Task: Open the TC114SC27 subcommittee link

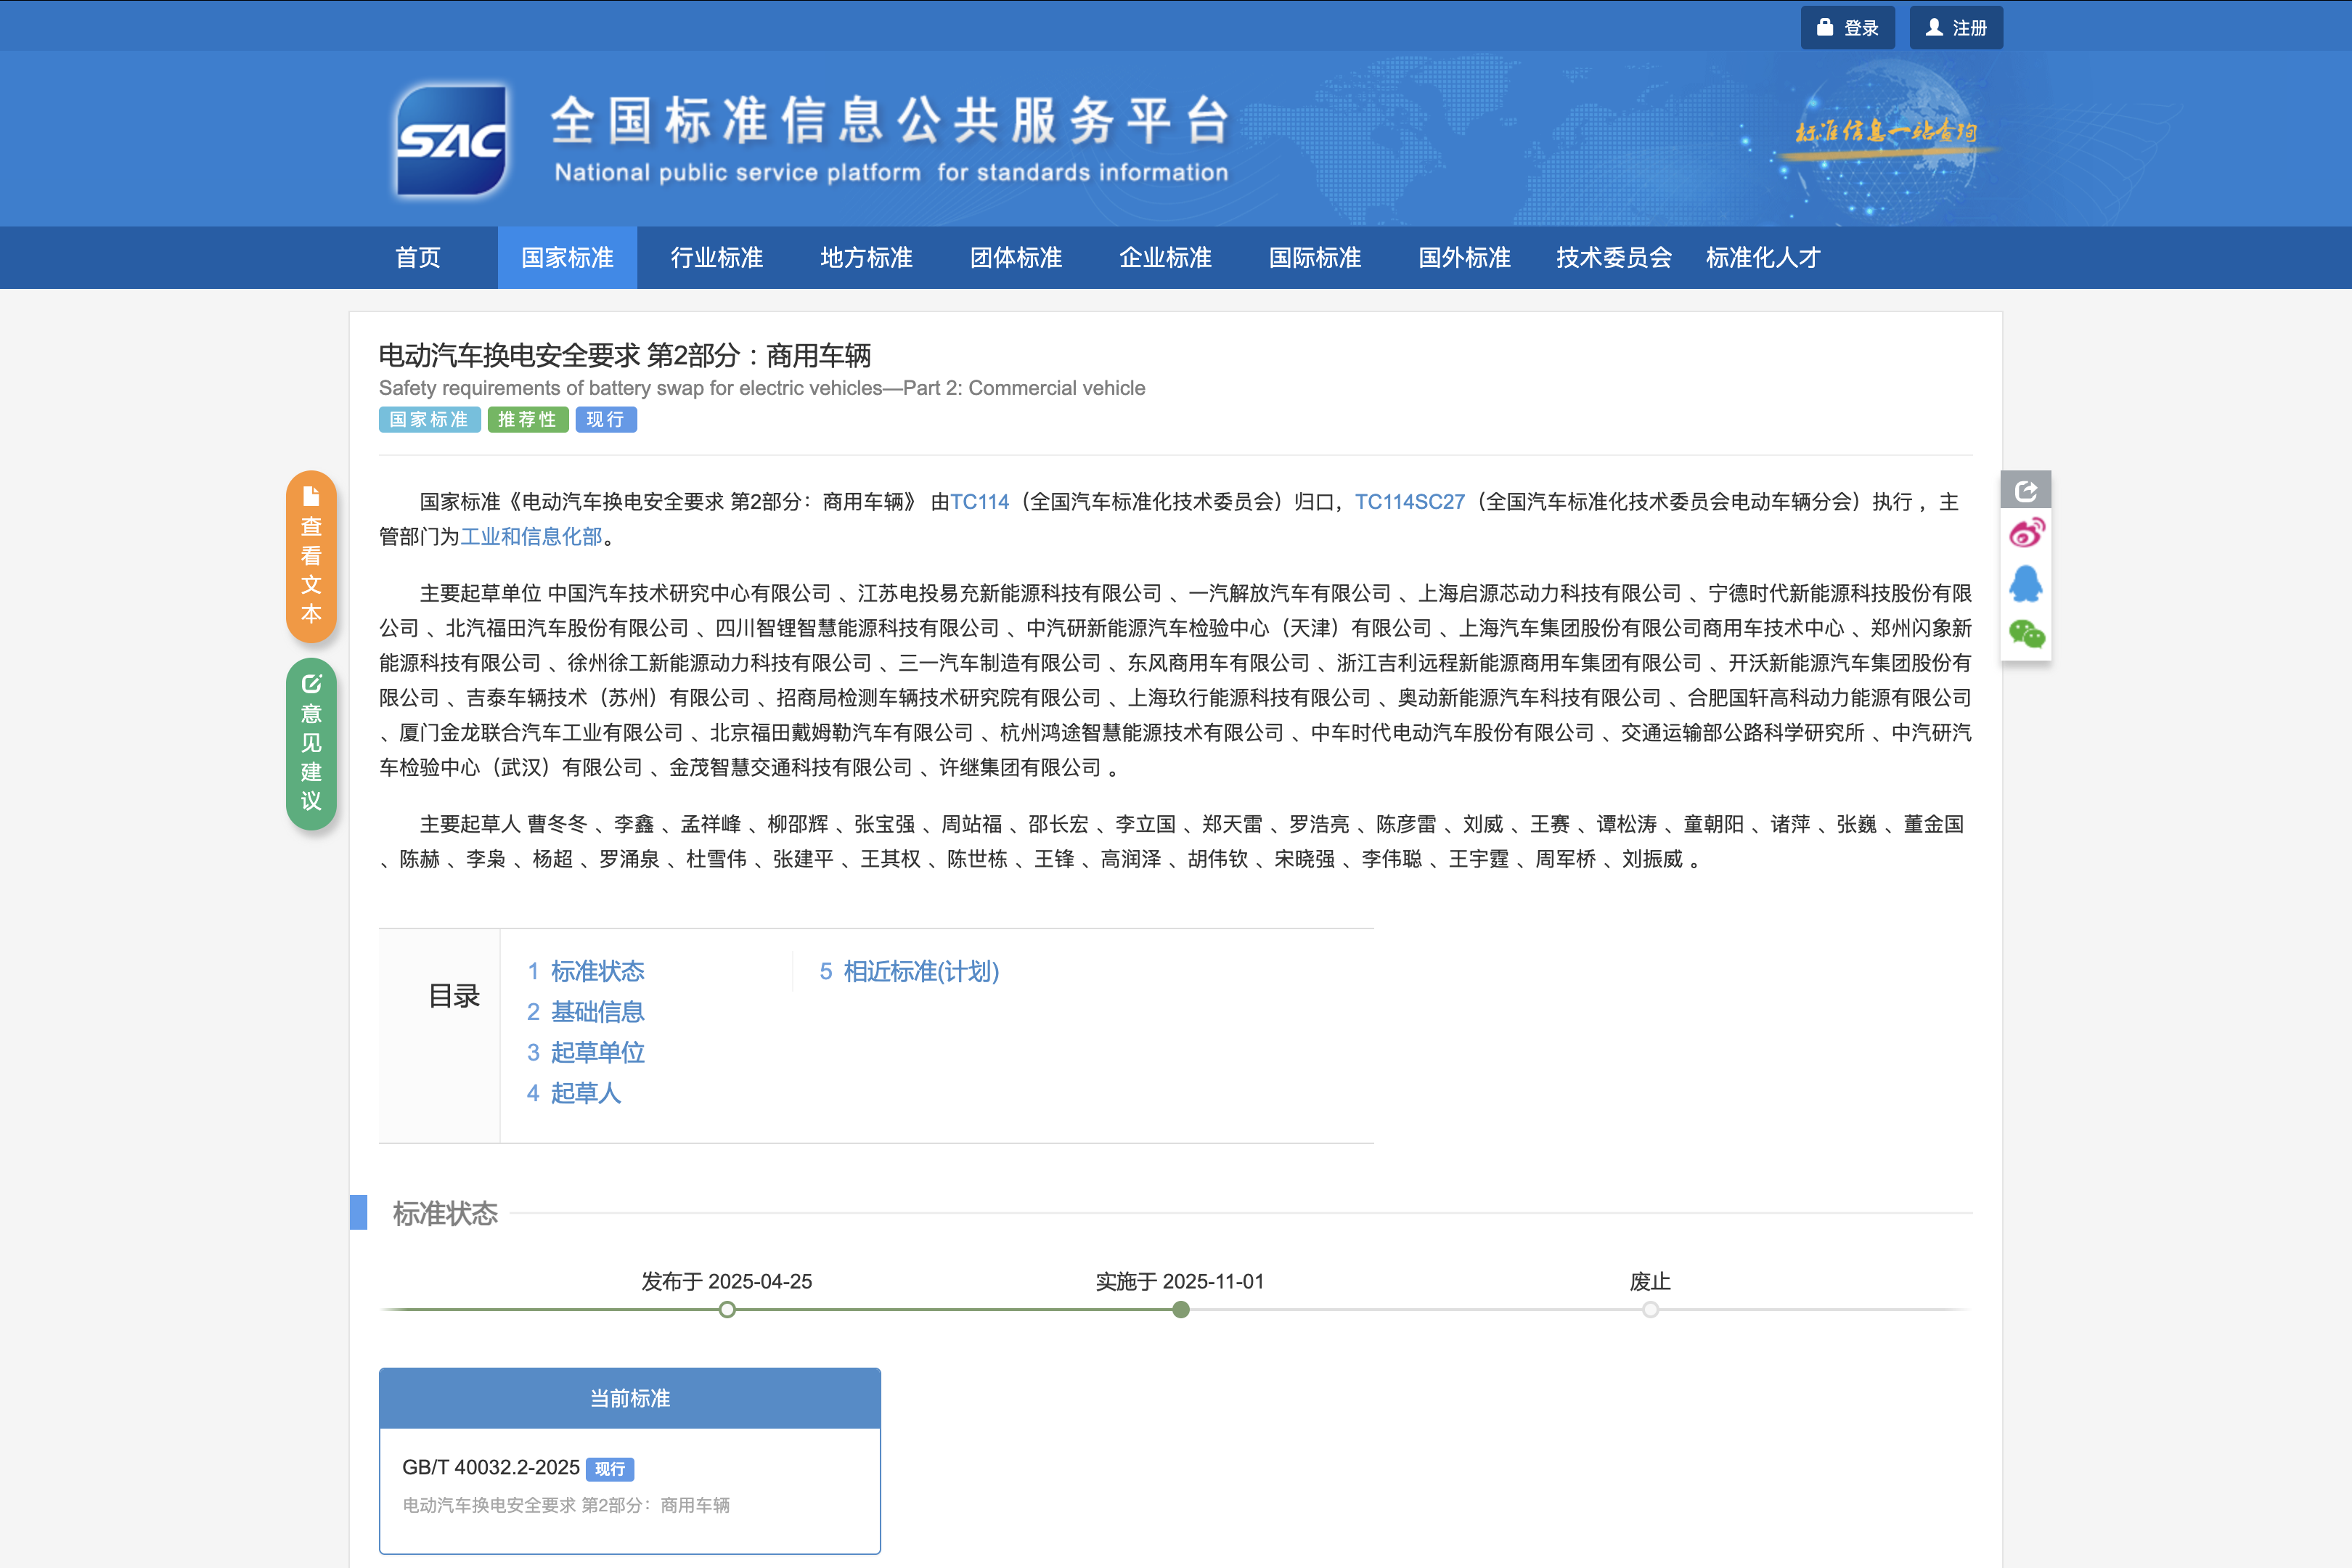Action: pyautogui.click(x=1409, y=502)
